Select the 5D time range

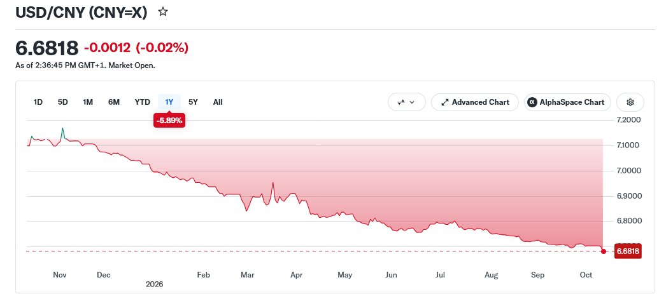[x=63, y=102]
